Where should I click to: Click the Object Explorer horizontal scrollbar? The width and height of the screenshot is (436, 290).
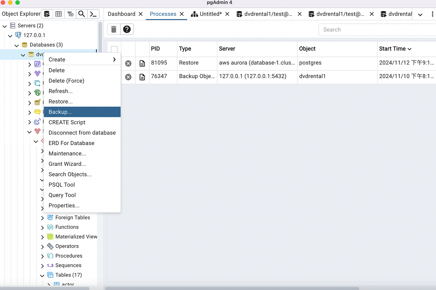pyautogui.click(x=45, y=288)
